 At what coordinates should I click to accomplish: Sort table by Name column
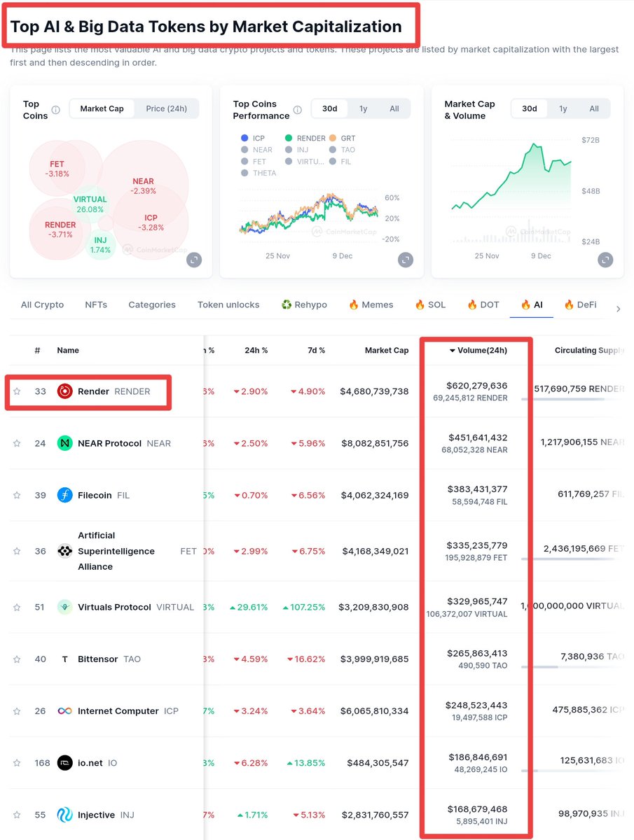click(x=68, y=350)
